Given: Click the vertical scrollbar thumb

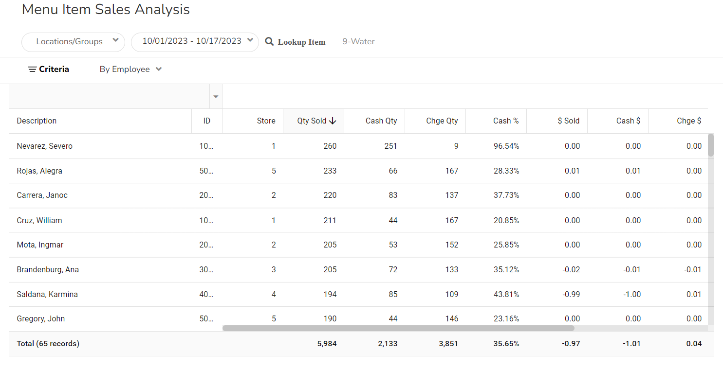Looking at the screenshot, I should [711, 145].
